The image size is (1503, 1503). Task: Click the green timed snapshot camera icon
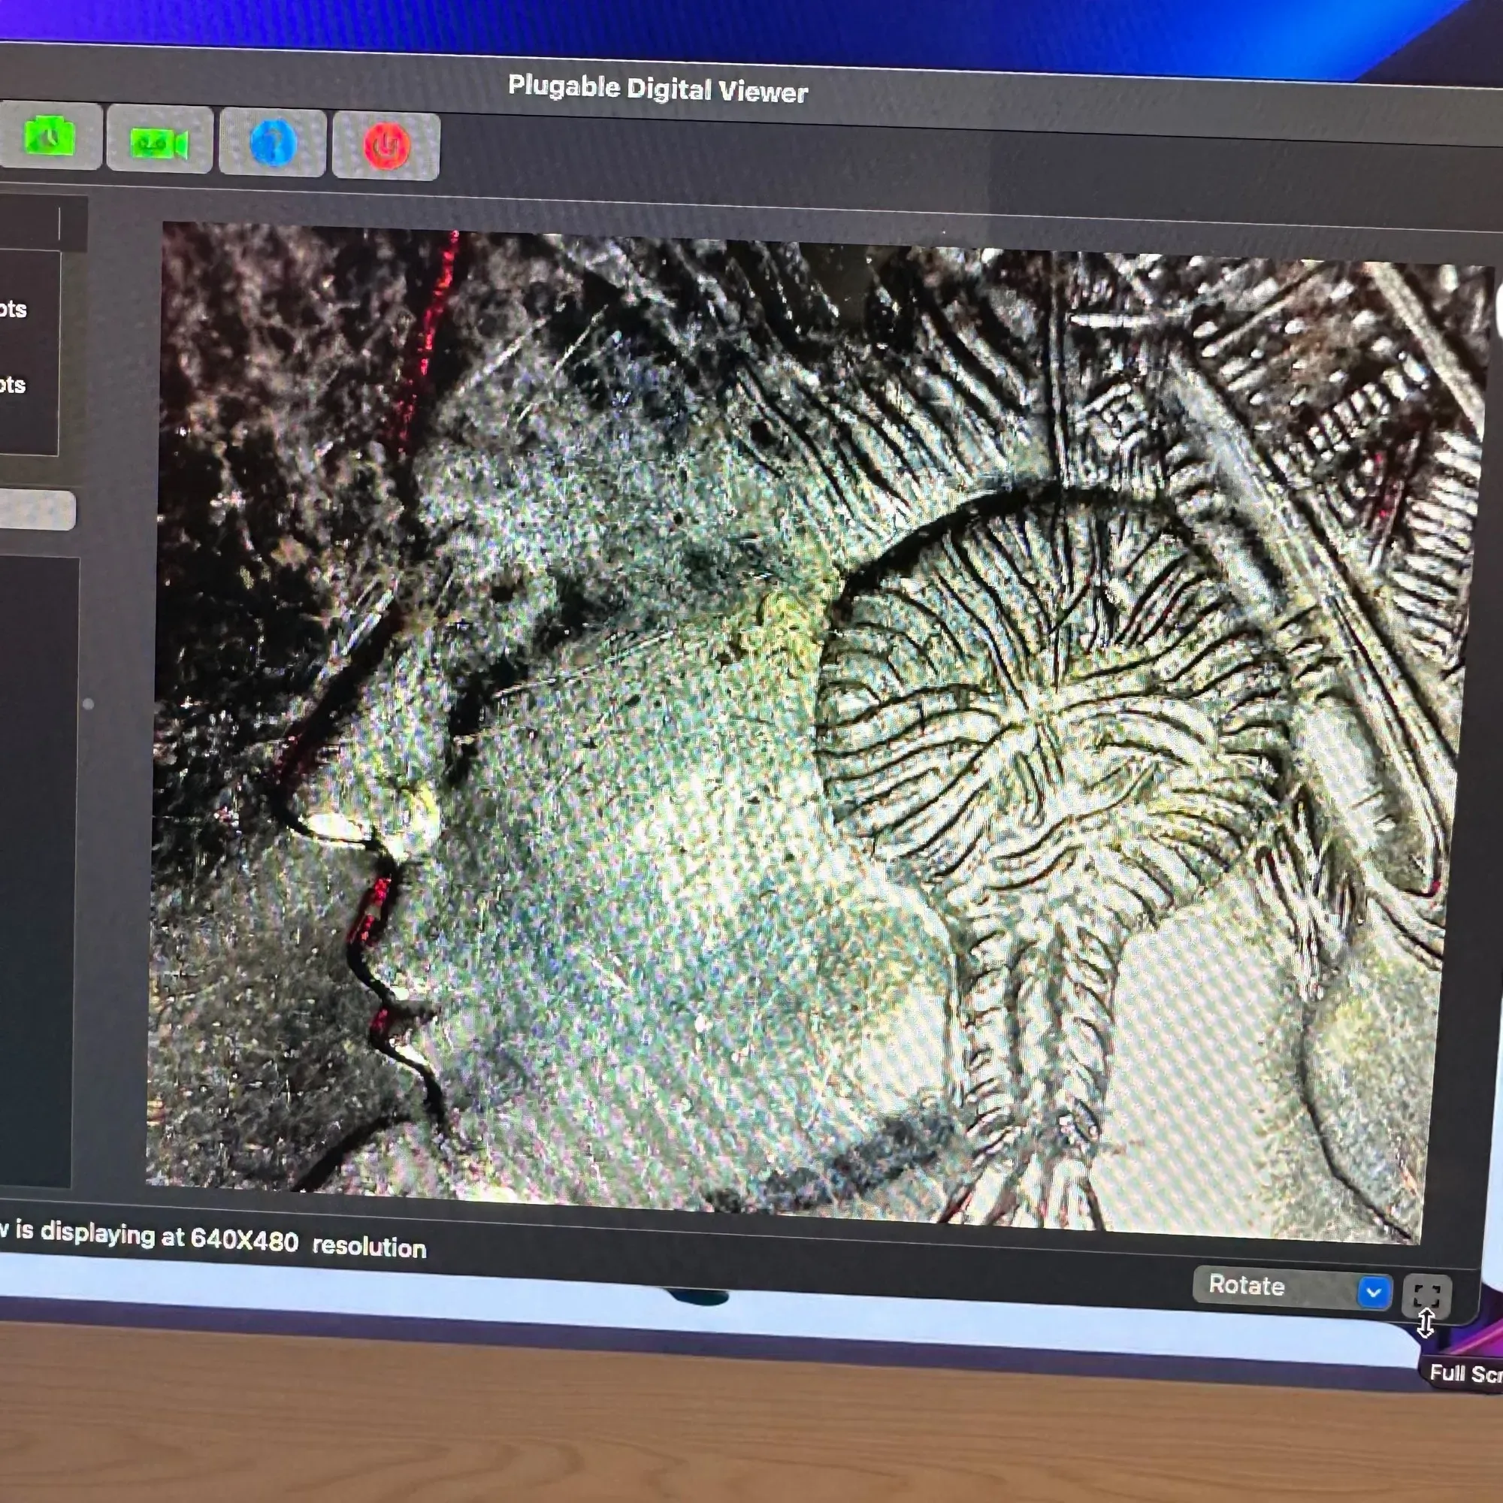[x=50, y=136]
